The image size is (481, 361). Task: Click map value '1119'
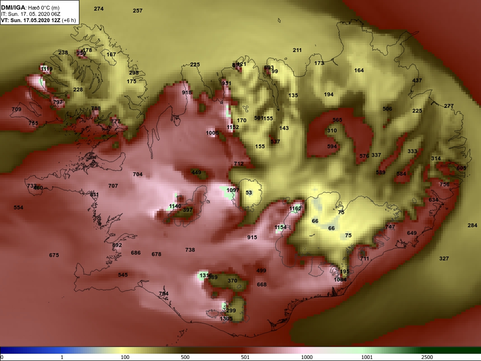[47, 69]
